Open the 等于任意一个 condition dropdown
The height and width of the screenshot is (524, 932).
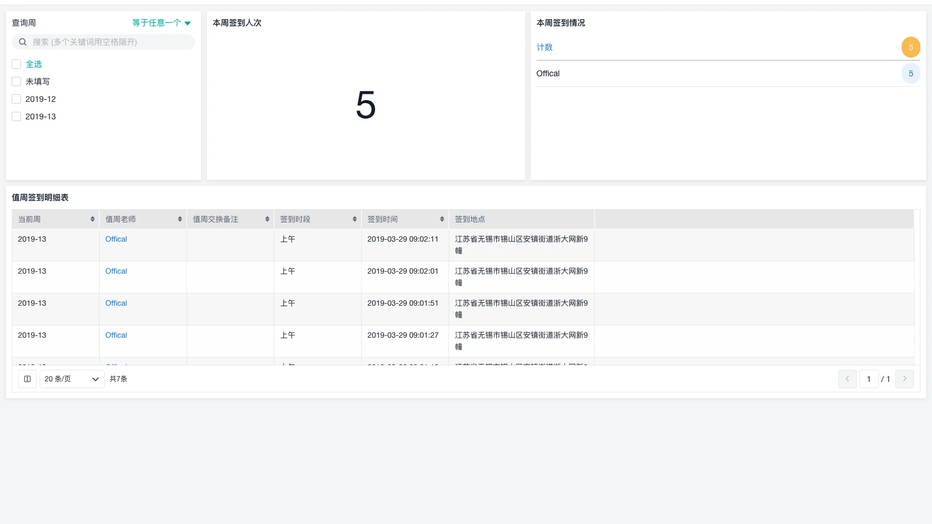(161, 23)
